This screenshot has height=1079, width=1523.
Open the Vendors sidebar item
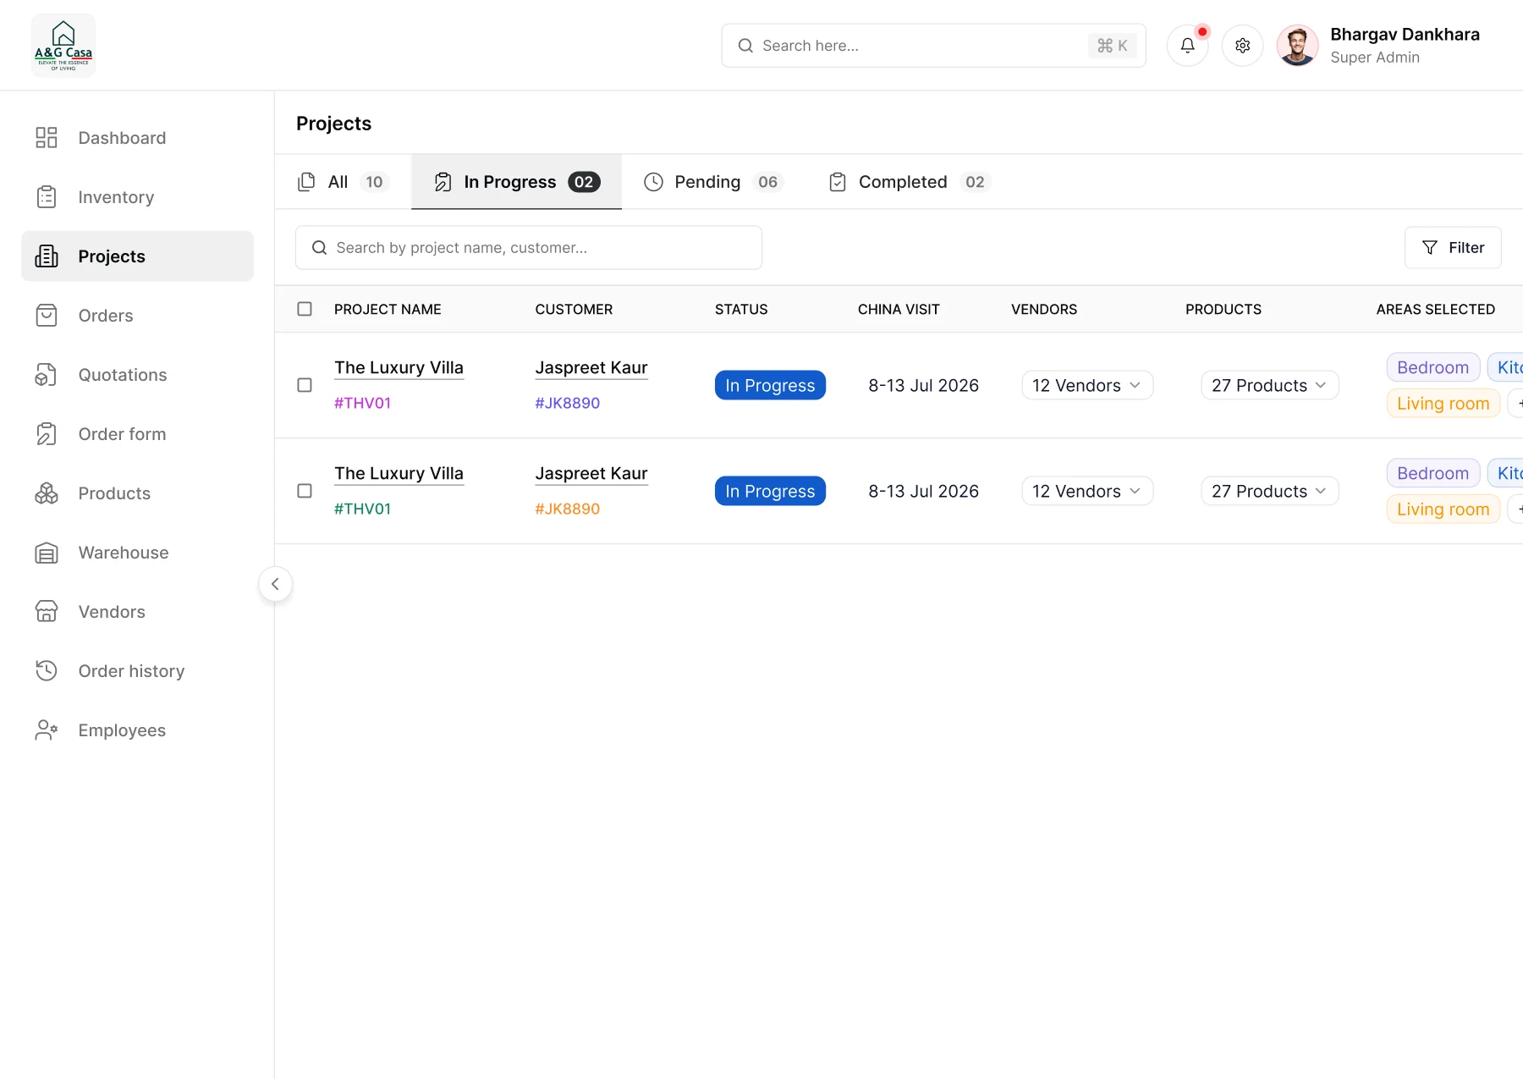[137, 612]
